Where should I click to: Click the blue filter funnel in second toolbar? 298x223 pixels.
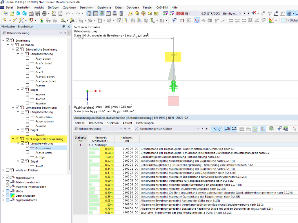(x=174, y=20)
